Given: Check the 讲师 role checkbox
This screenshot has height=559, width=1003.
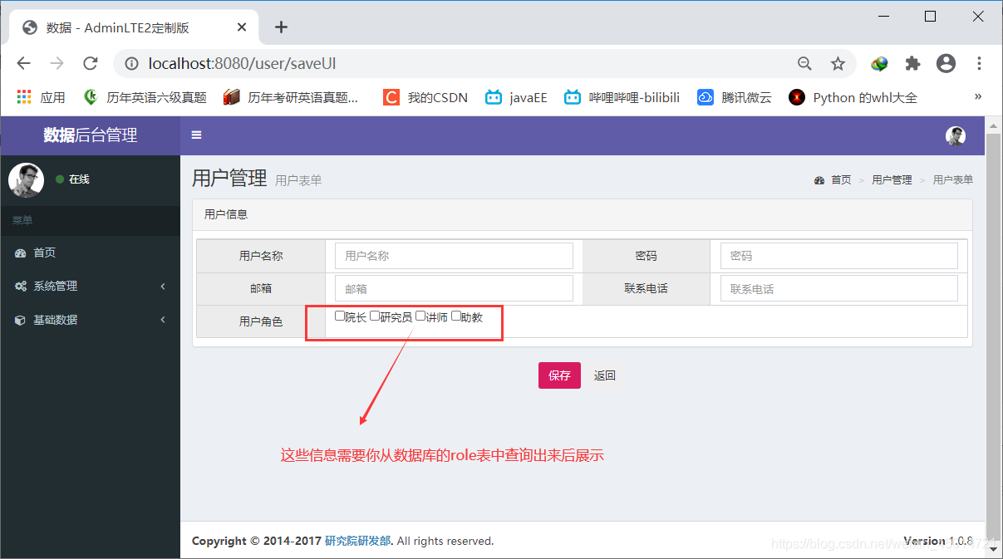Looking at the screenshot, I should click(x=420, y=316).
